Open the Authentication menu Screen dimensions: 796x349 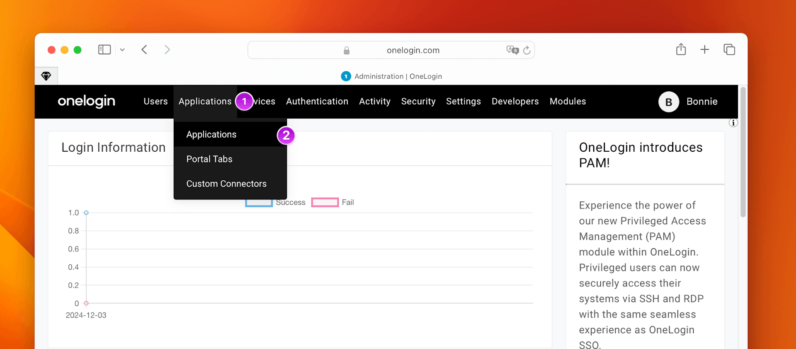[317, 102]
